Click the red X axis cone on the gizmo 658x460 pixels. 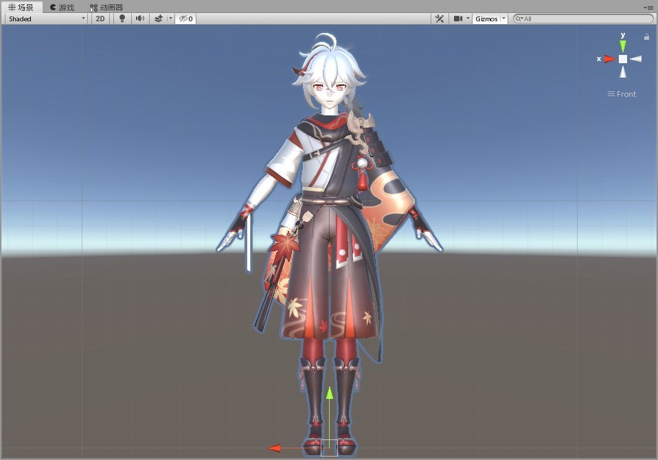coord(609,59)
